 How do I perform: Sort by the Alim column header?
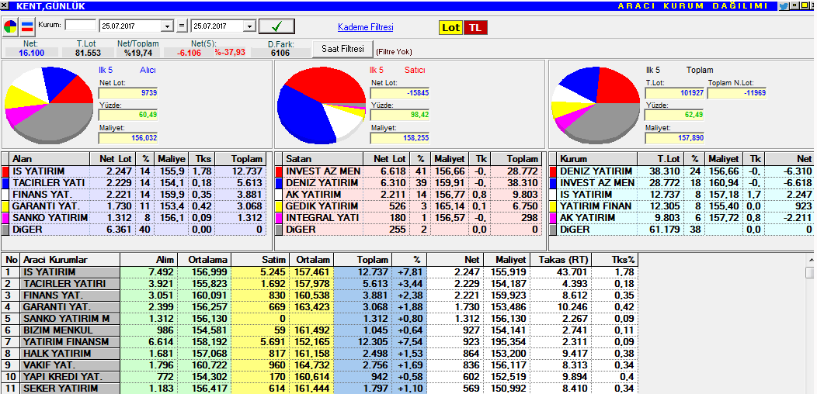[148, 259]
